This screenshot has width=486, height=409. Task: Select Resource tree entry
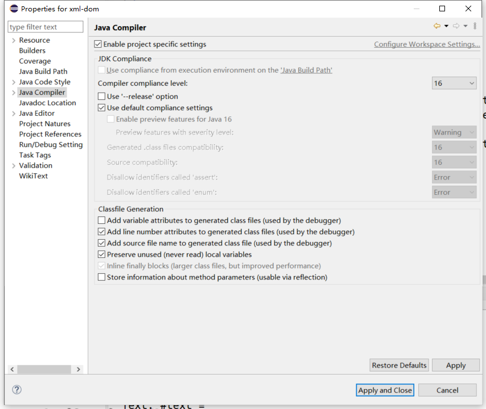tap(34, 40)
